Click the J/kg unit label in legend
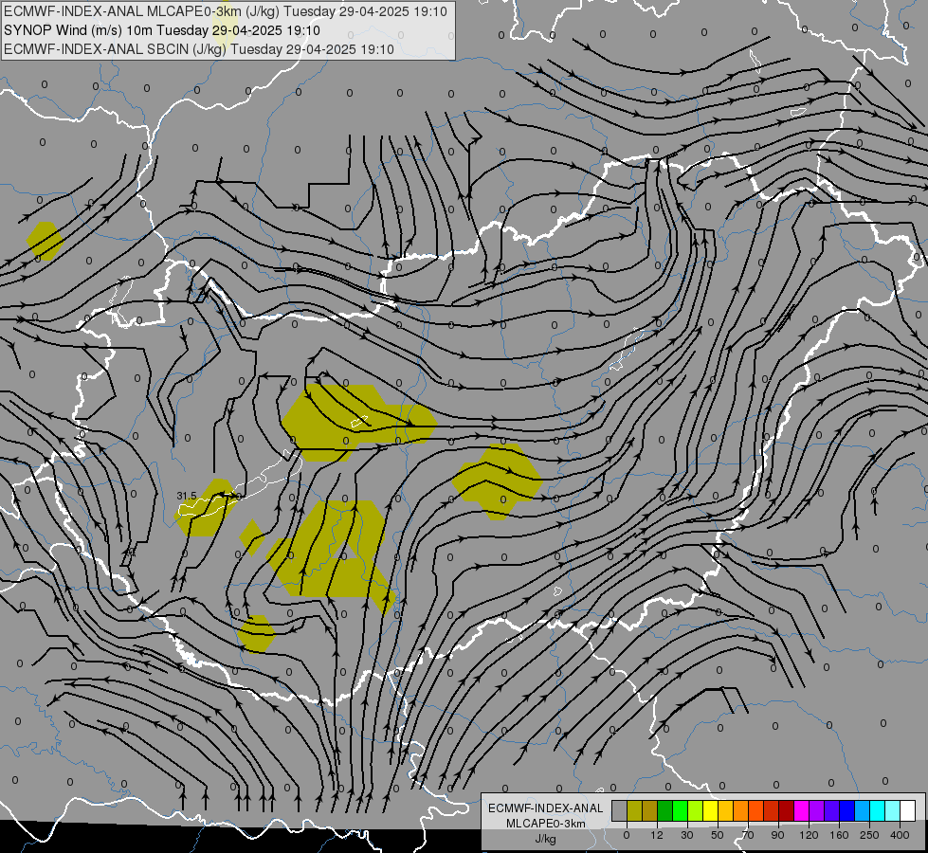928x853 pixels. pos(546,839)
